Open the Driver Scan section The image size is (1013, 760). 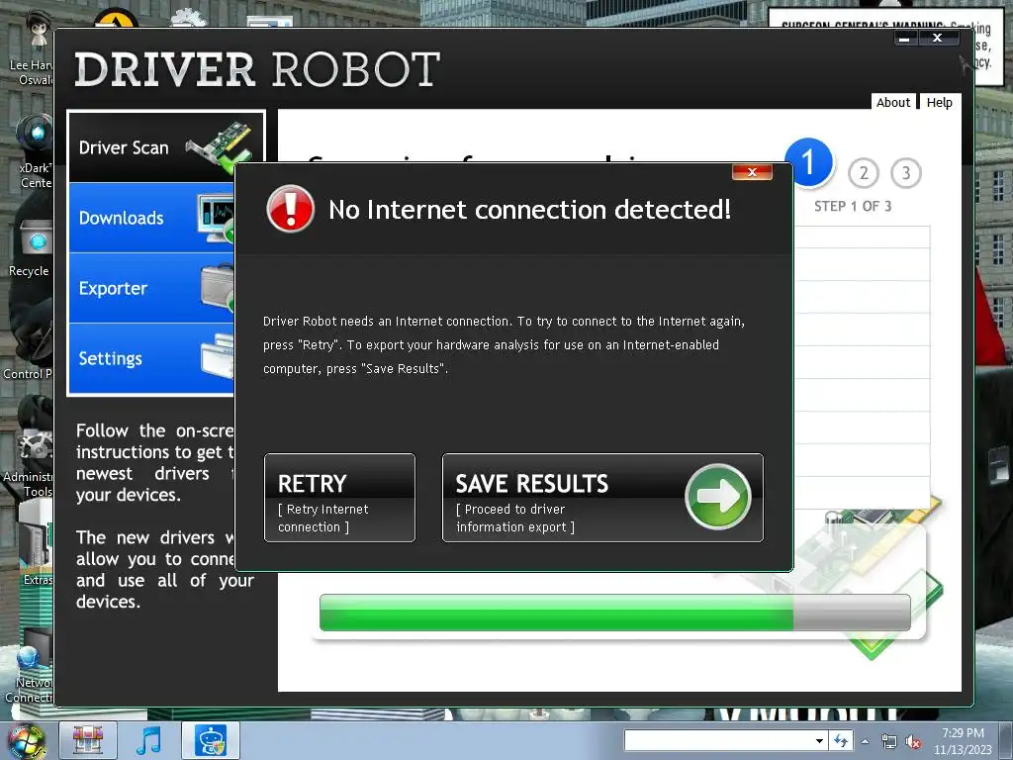(166, 147)
